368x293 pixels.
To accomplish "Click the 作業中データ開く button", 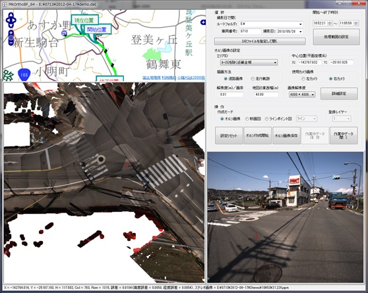I will click(344, 135).
